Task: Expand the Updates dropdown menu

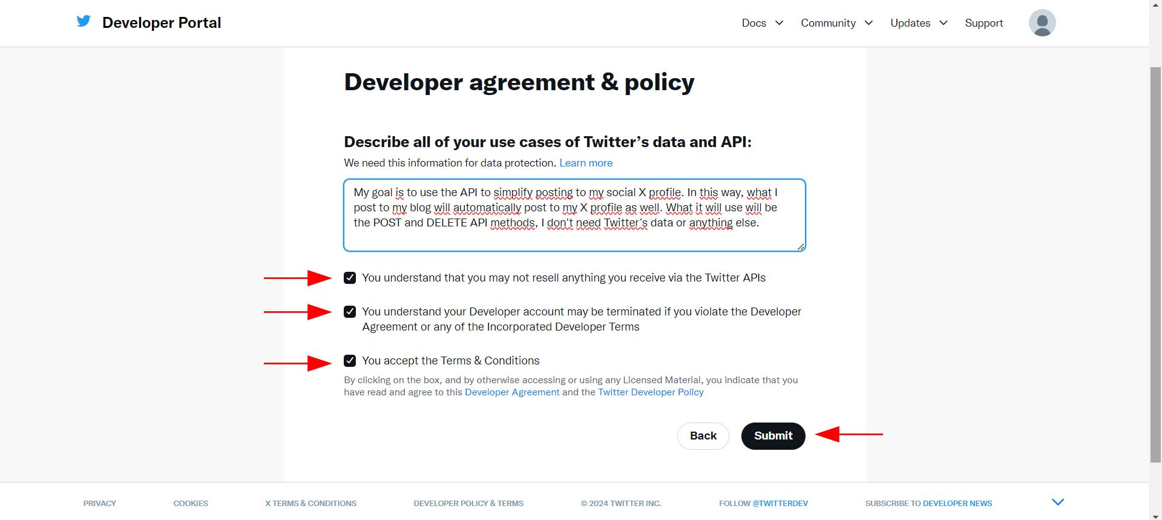Action: [918, 23]
